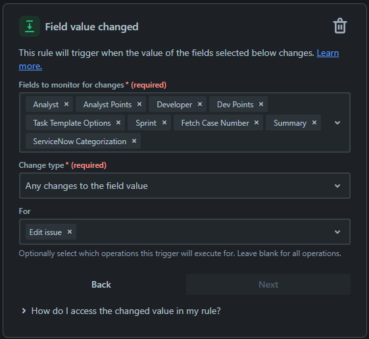Remove the Dev Points tag
The image size is (369, 339).
[261, 104]
